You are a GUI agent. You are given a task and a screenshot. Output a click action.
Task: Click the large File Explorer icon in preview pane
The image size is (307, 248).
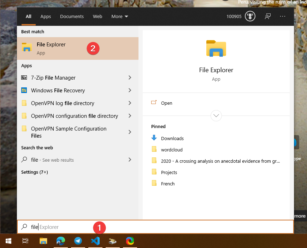tap(216, 48)
